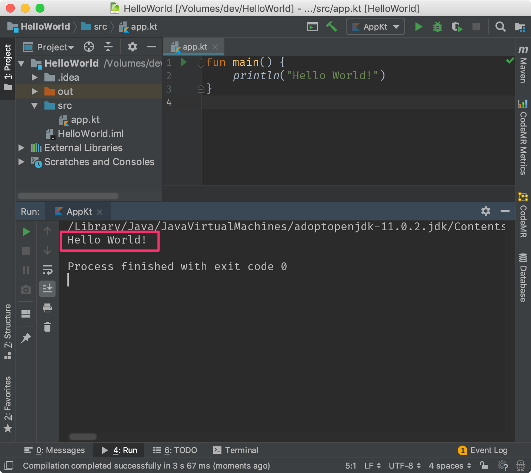Restore layout in the Run panel

(x=26, y=314)
